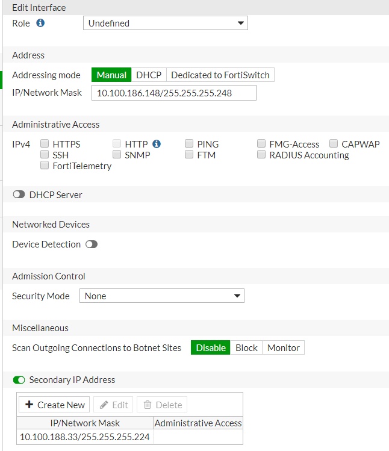Select DHCP addressing mode
Viewport: 389px width, 451px height.
pos(149,75)
